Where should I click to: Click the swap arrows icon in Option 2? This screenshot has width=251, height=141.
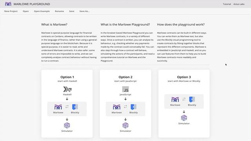125,107
